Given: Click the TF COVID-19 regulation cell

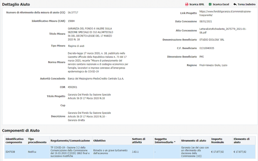Looking at the screenshot, I should tap(71, 152).
